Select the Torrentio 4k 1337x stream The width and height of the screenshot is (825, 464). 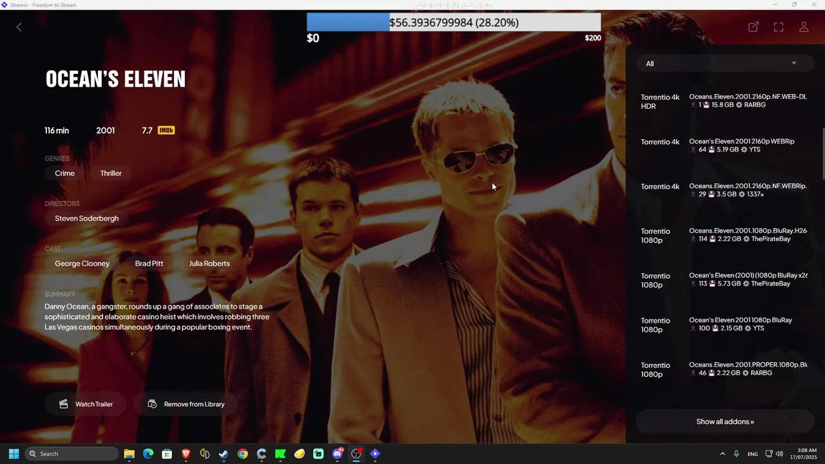click(725, 191)
